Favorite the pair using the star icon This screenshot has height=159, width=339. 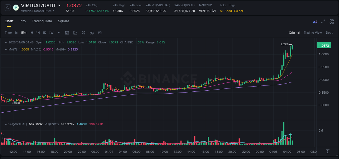click(7, 7)
